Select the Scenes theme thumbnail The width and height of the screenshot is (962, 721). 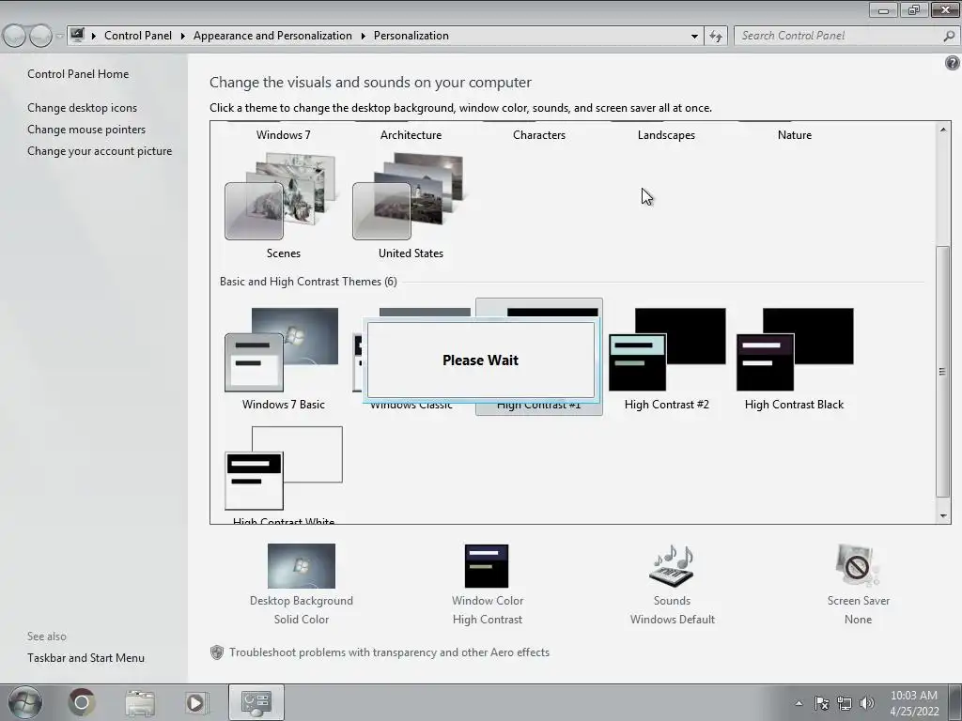pos(280,196)
